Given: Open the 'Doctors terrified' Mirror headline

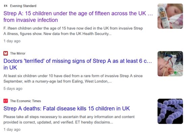Looking at the screenshot, I should (x=78, y=64).
